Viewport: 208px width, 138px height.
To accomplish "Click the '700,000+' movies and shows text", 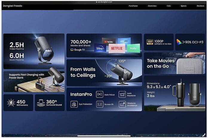I will click(x=81, y=42).
